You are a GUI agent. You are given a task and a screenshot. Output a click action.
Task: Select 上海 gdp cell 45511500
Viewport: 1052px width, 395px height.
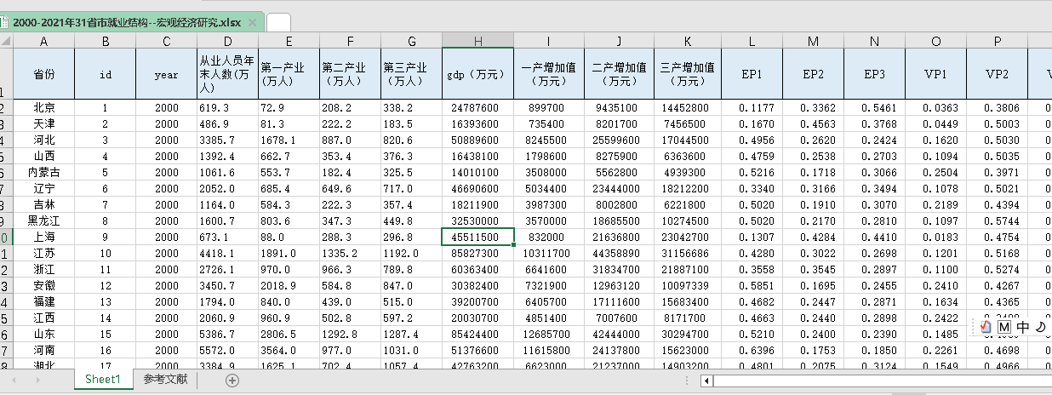[477, 237]
